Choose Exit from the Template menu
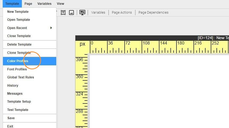This screenshot has height=128, width=229. point(30,126)
